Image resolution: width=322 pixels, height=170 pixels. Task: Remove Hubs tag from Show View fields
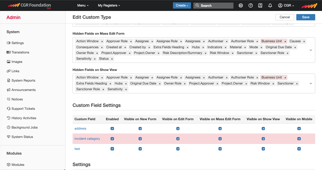click(126, 84)
